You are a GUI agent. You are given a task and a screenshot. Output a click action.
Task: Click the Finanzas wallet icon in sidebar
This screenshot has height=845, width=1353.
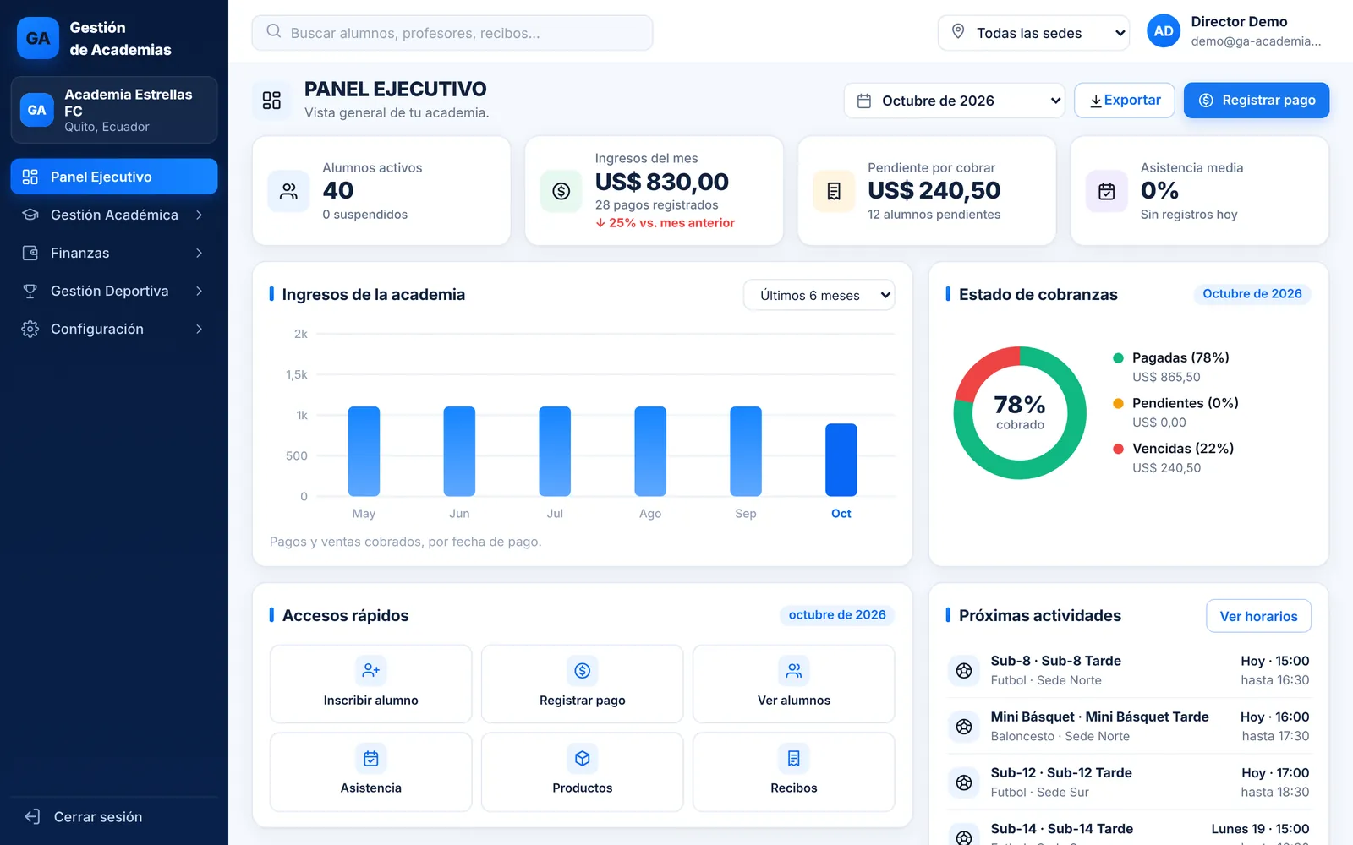coord(30,253)
